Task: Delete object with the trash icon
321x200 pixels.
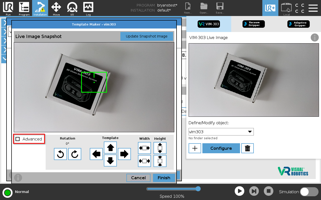Action: click(x=248, y=148)
